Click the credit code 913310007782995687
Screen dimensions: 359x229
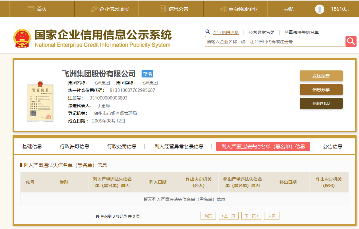(x=132, y=90)
